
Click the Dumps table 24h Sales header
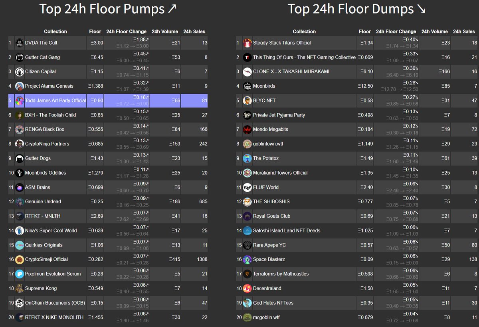click(x=464, y=32)
